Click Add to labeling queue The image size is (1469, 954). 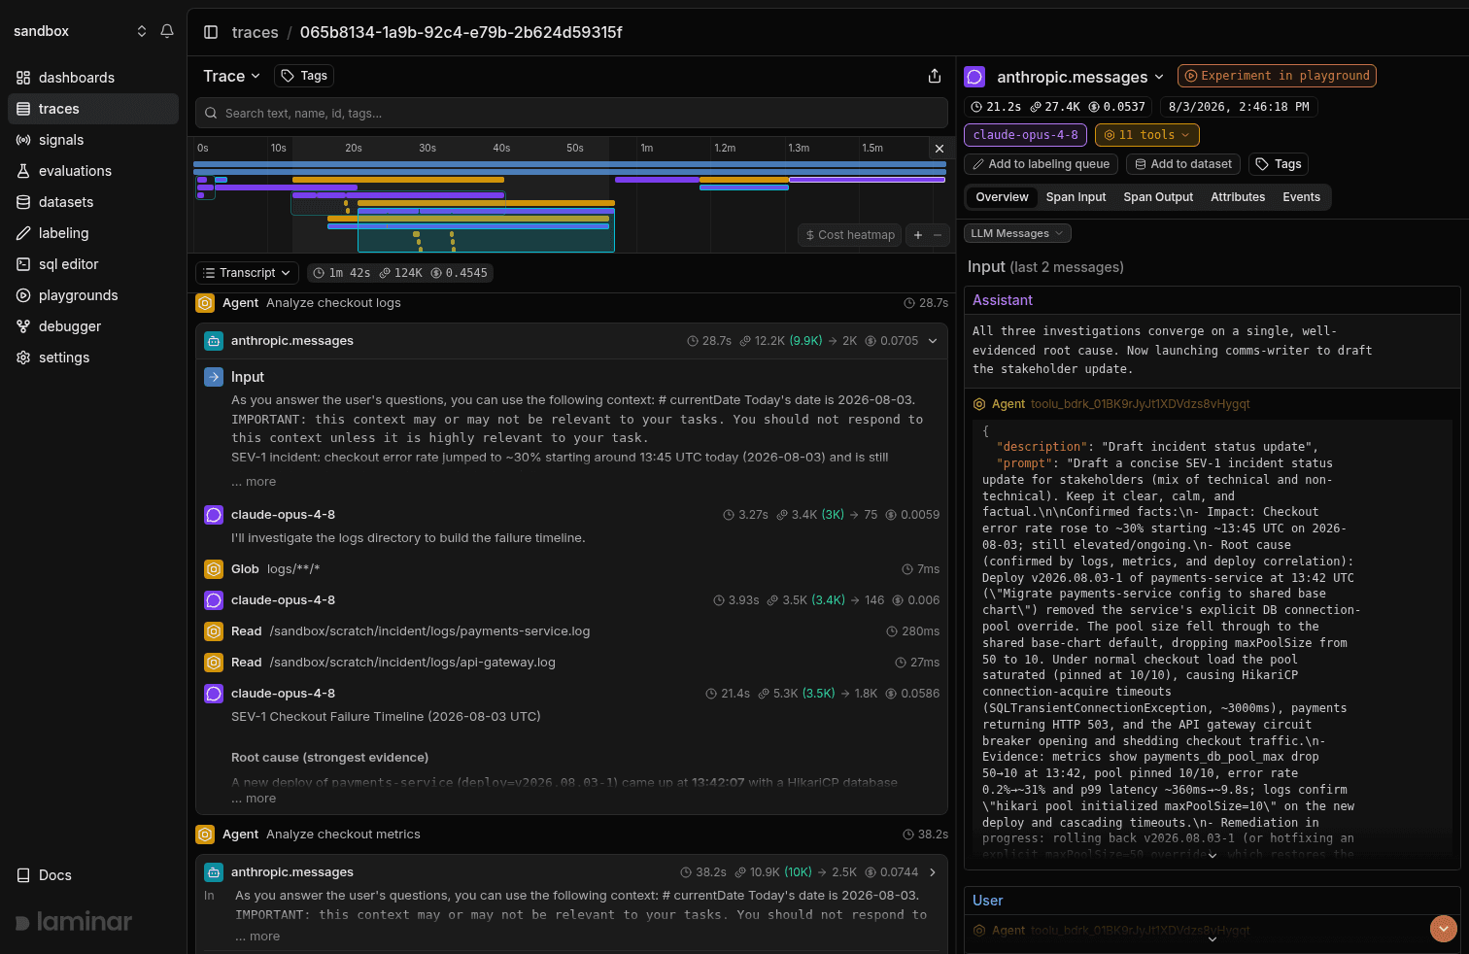1041,164
